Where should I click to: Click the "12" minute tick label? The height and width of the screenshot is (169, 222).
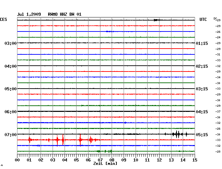pyautogui.click(x=159, y=160)
